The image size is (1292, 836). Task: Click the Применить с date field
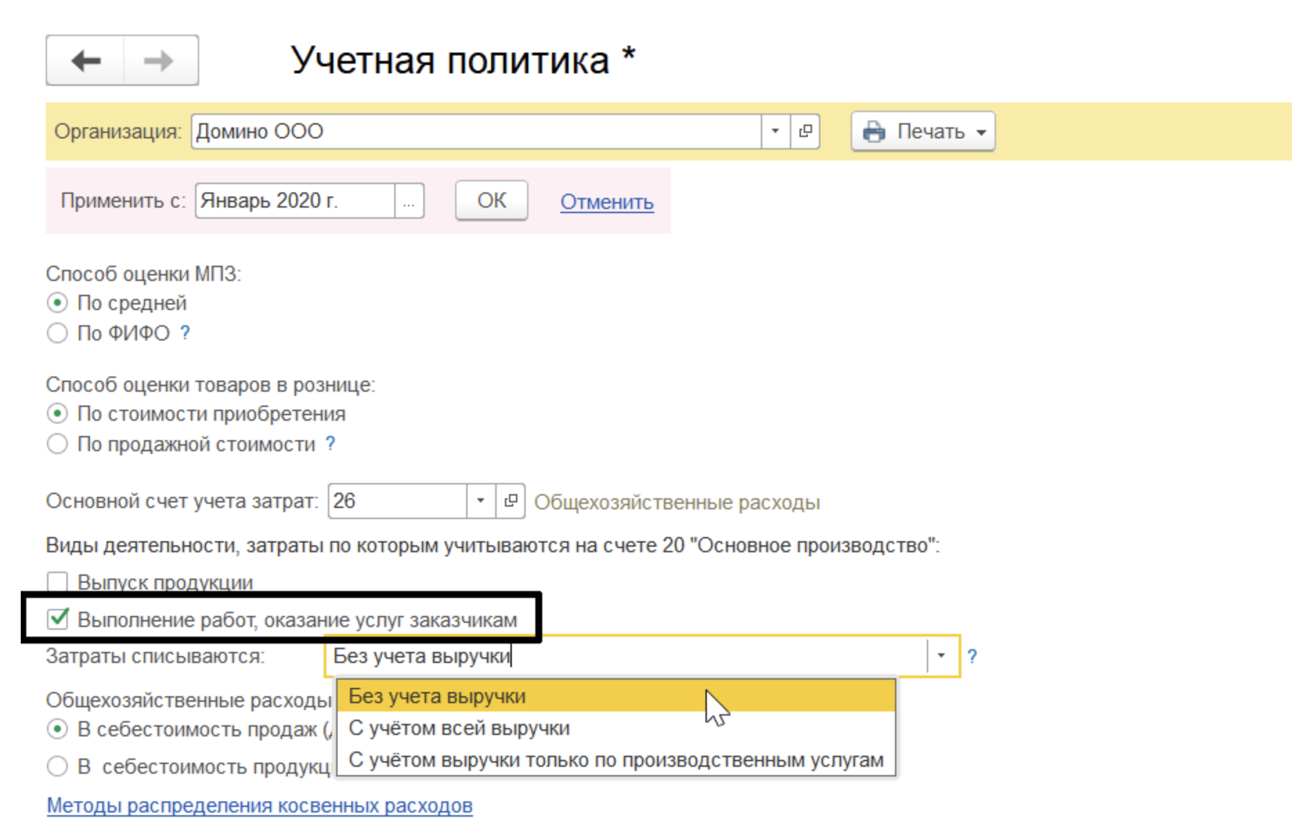click(x=290, y=201)
